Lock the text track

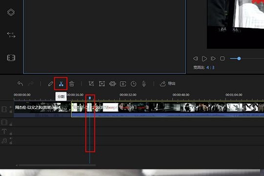[11, 134]
